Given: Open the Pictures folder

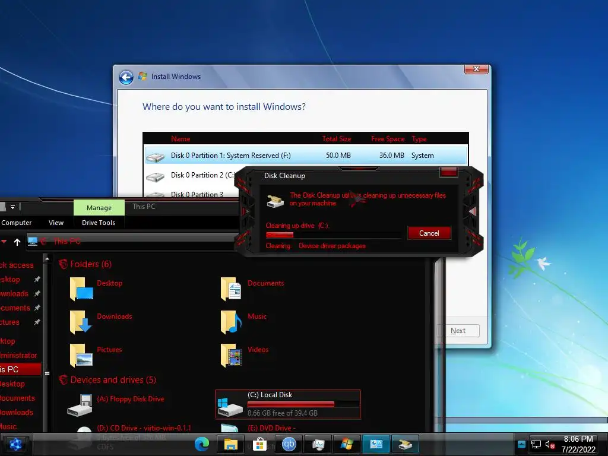Looking at the screenshot, I should click(x=96, y=355).
